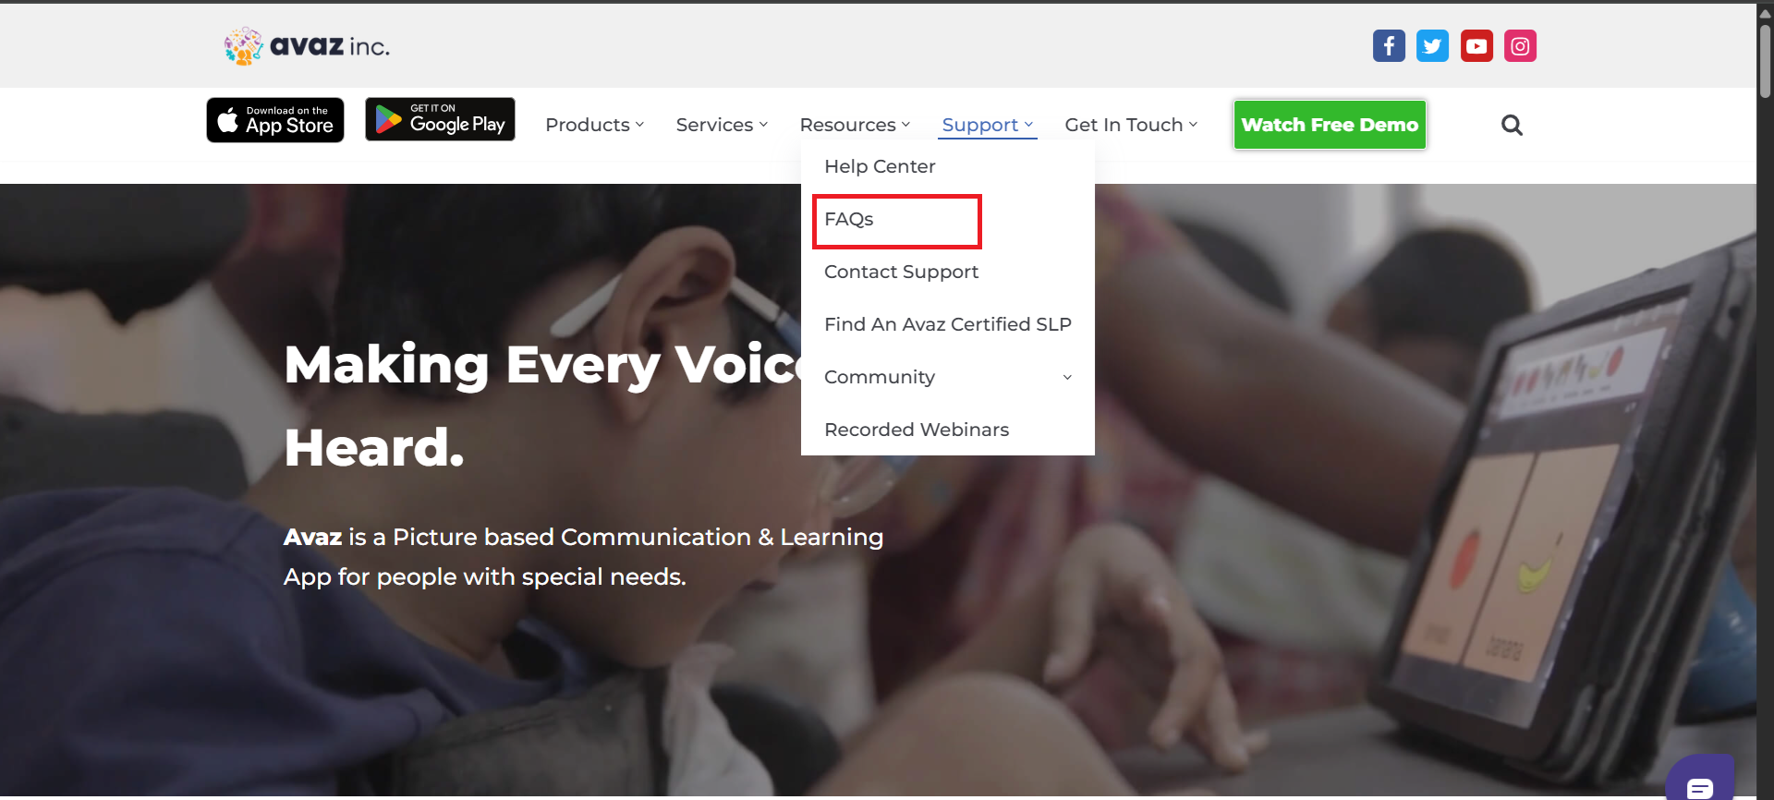Image resolution: width=1774 pixels, height=800 pixels.
Task: Open the YouTube social icon
Action: coord(1476,46)
